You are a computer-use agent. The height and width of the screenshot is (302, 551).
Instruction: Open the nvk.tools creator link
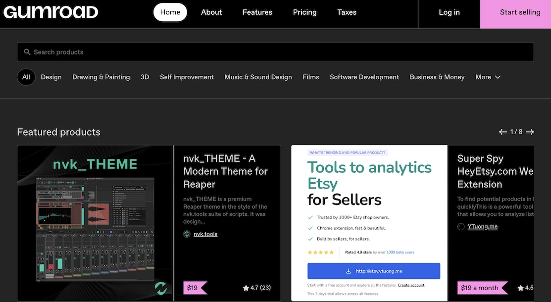[x=205, y=234]
